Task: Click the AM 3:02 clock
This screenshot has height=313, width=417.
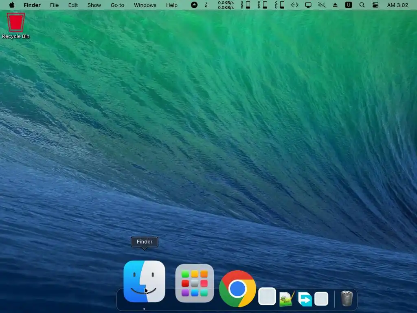Action: tap(397, 5)
